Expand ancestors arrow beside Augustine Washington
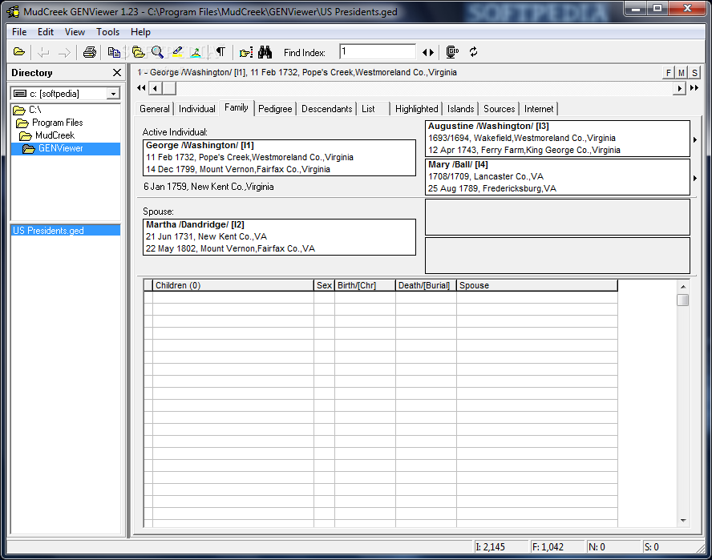 click(x=695, y=139)
